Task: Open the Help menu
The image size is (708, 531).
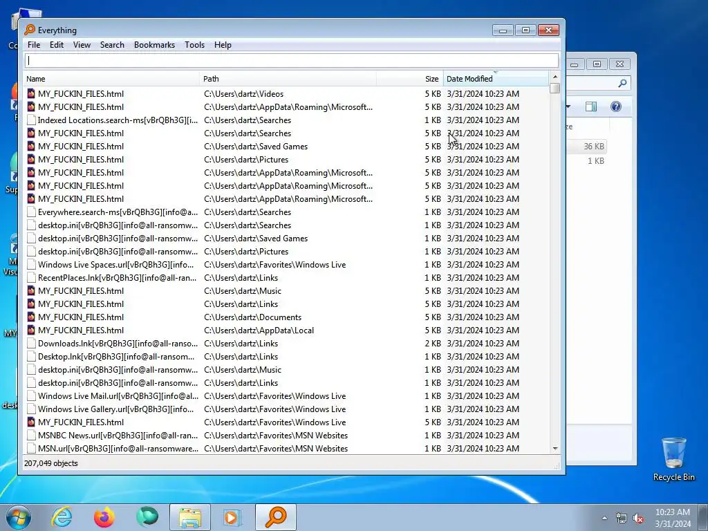Action: click(x=223, y=45)
